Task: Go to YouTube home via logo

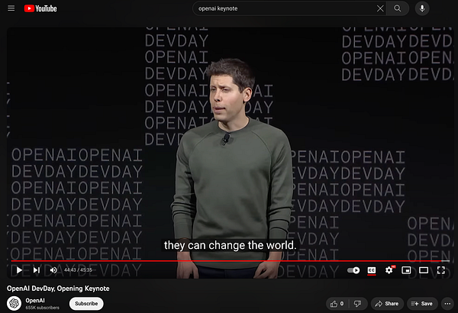Action: pos(40,8)
